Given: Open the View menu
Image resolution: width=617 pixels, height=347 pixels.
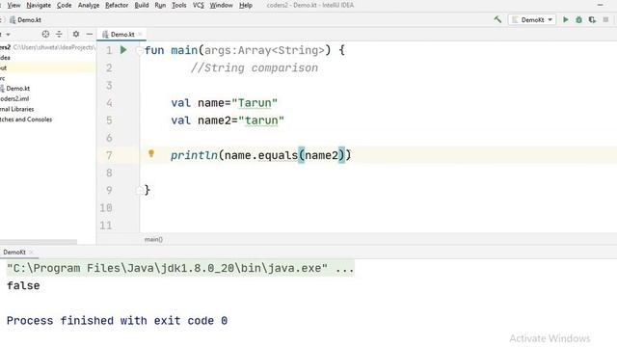Looking at the screenshot, I should coord(13,5).
